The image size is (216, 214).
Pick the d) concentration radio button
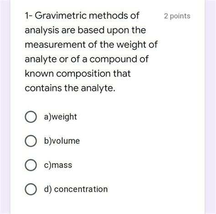point(31,189)
